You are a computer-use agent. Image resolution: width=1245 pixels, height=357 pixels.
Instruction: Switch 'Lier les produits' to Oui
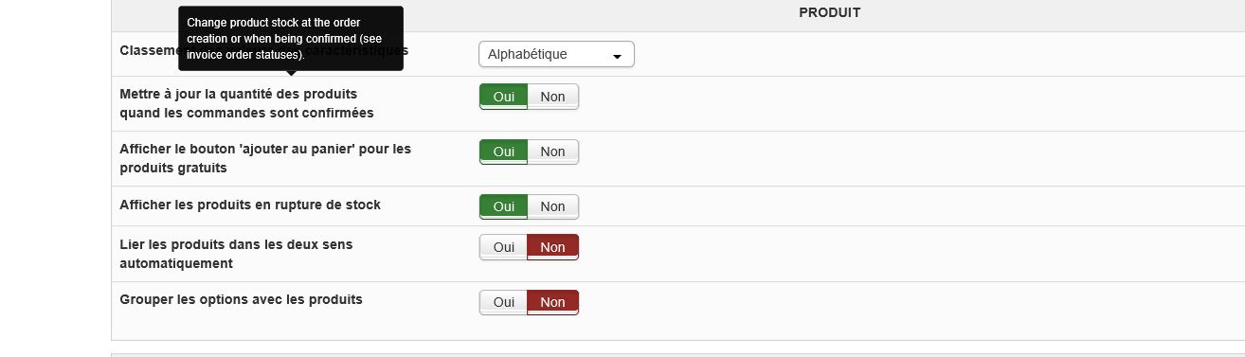click(x=503, y=247)
